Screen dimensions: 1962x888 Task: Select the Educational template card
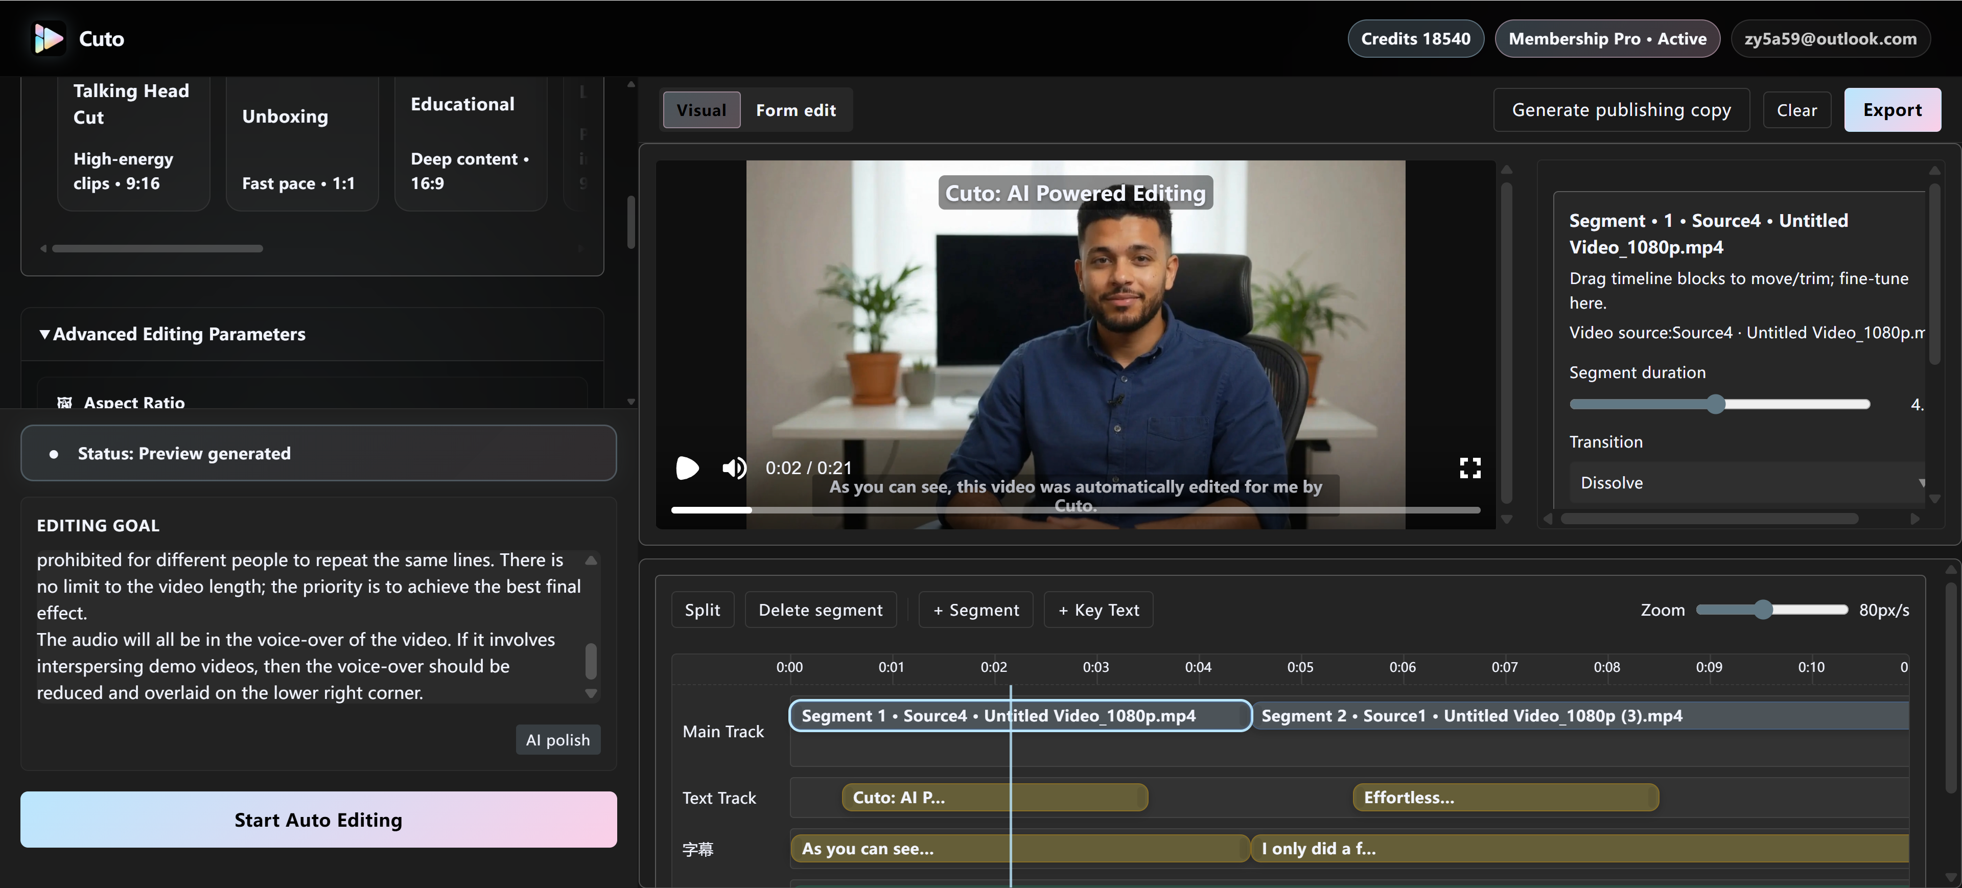[x=470, y=145]
